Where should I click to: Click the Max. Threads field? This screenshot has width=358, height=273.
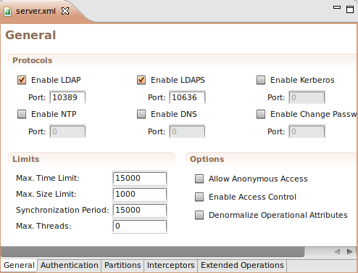pos(140,226)
